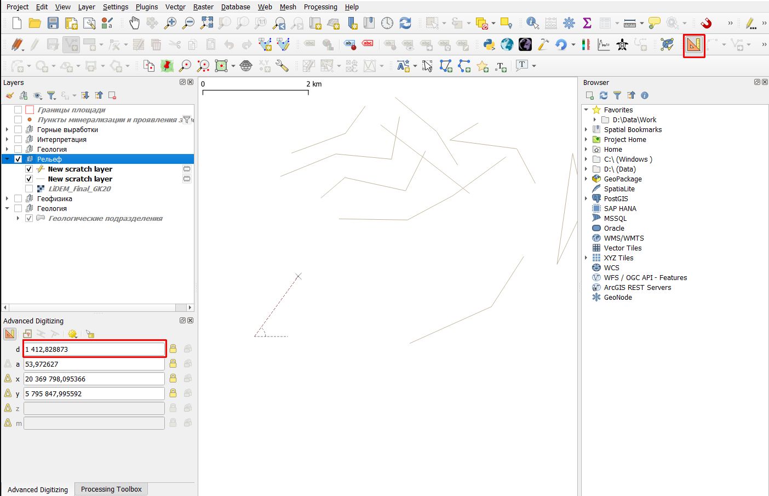Select Project Home in the Browser
This screenshot has height=496, width=769.
coord(624,140)
